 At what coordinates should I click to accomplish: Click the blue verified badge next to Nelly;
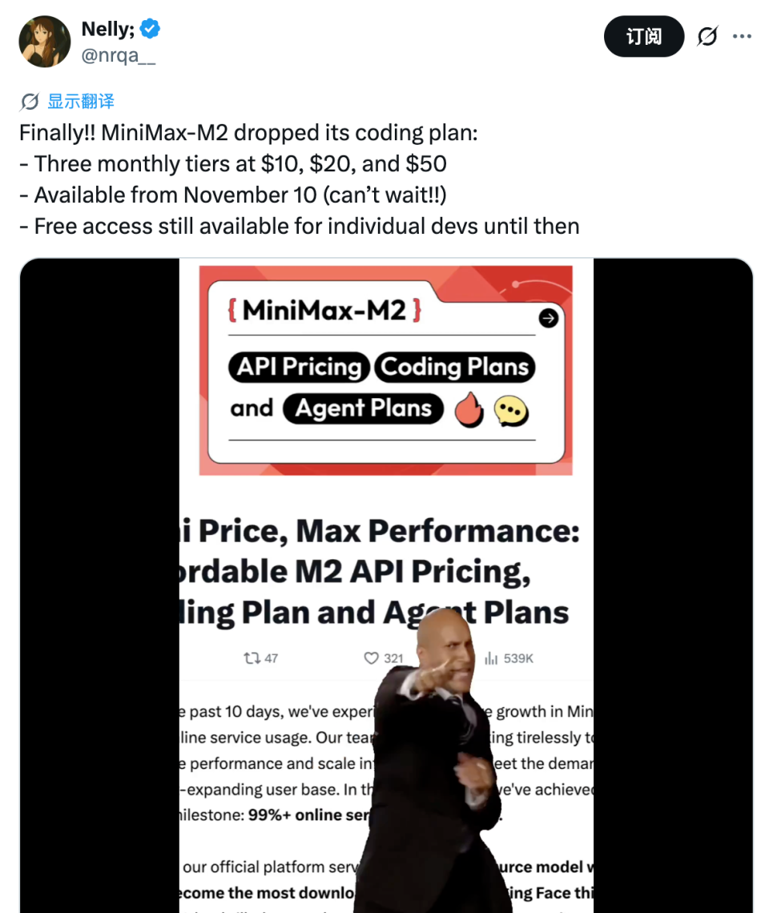(151, 29)
